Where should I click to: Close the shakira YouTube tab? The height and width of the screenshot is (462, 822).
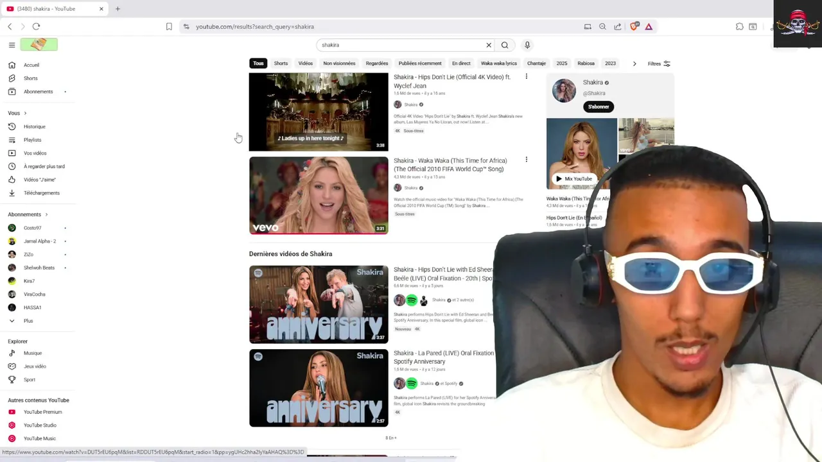(101, 9)
